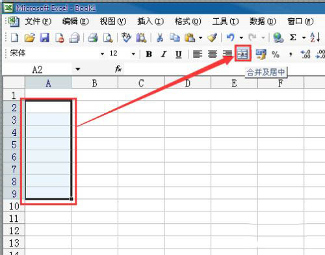Open the Name Box dropdown arrow
The height and width of the screenshot is (255, 325).
point(78,70)
